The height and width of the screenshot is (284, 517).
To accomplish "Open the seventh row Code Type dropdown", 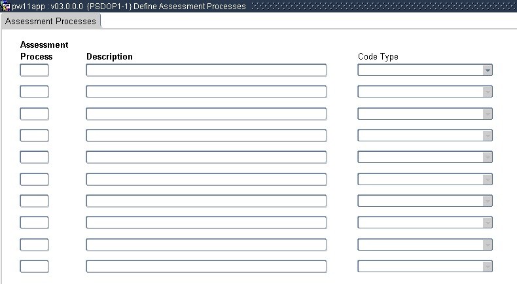I will 487,201.
